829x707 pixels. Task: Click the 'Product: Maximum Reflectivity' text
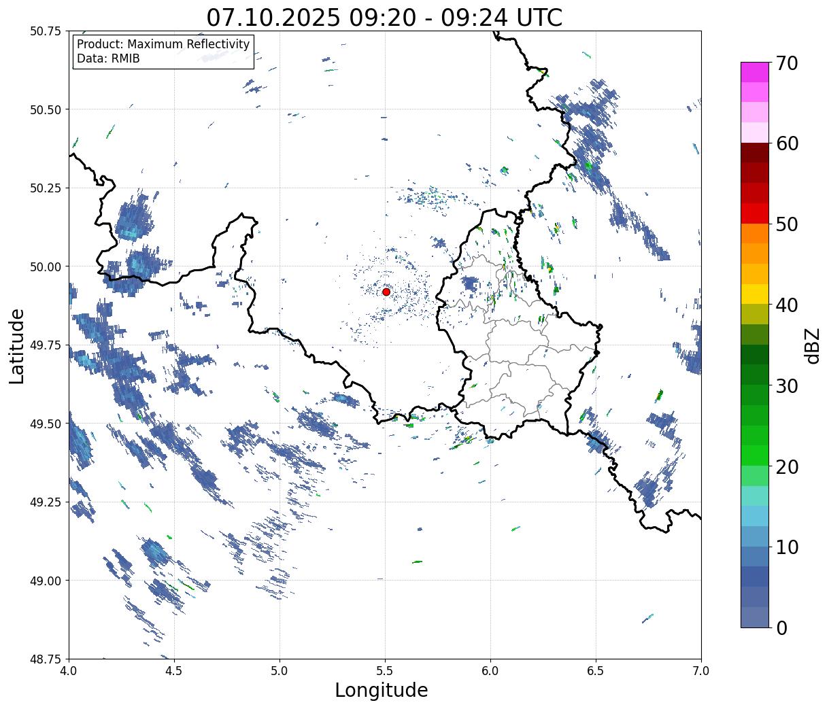click(x=163, y=44)
